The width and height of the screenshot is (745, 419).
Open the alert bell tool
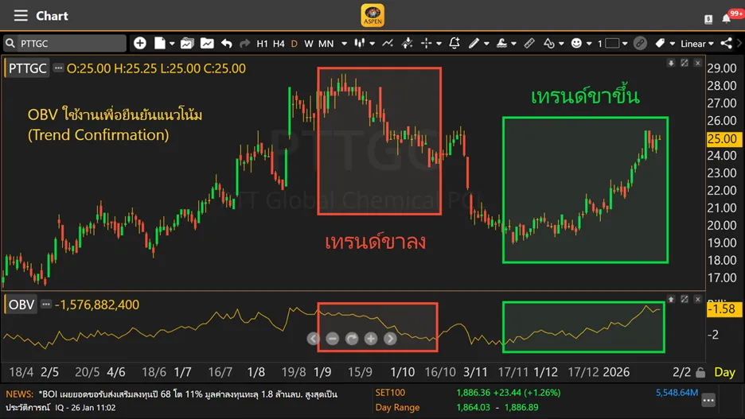tap(454, 43)
